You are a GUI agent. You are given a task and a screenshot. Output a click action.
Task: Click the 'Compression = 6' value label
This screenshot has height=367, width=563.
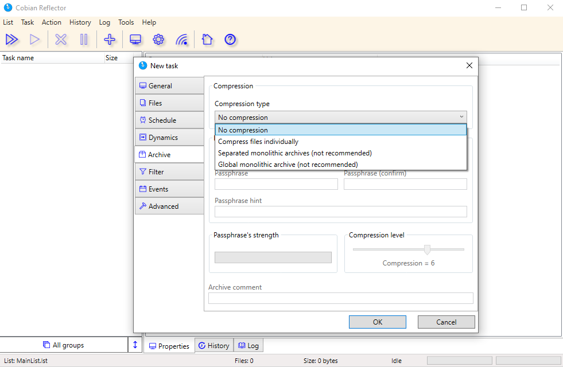pos(409,263)
